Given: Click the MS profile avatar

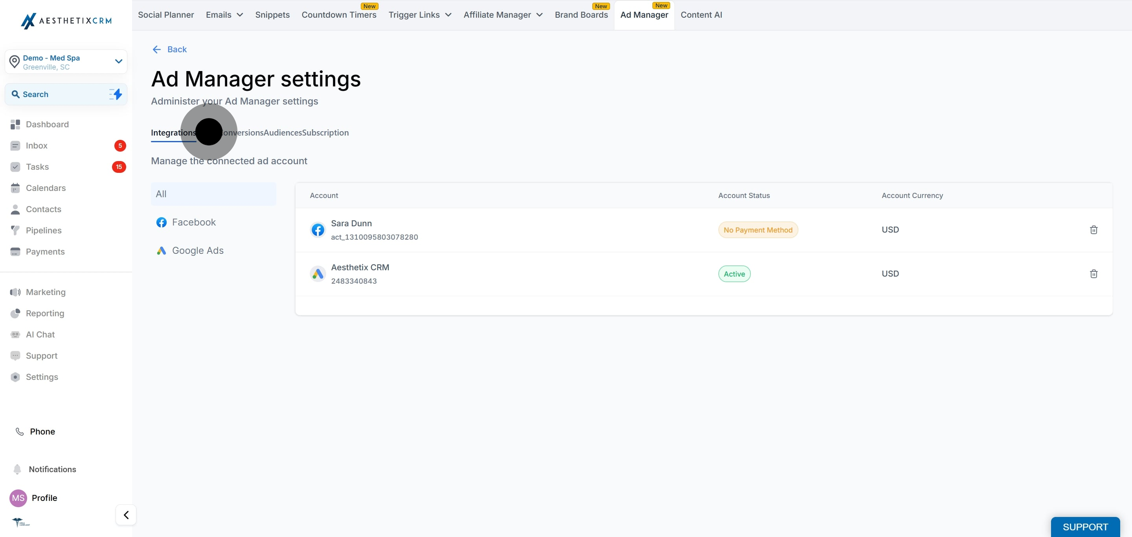Looking at the screenshot, I should click(x=18, y=497).
